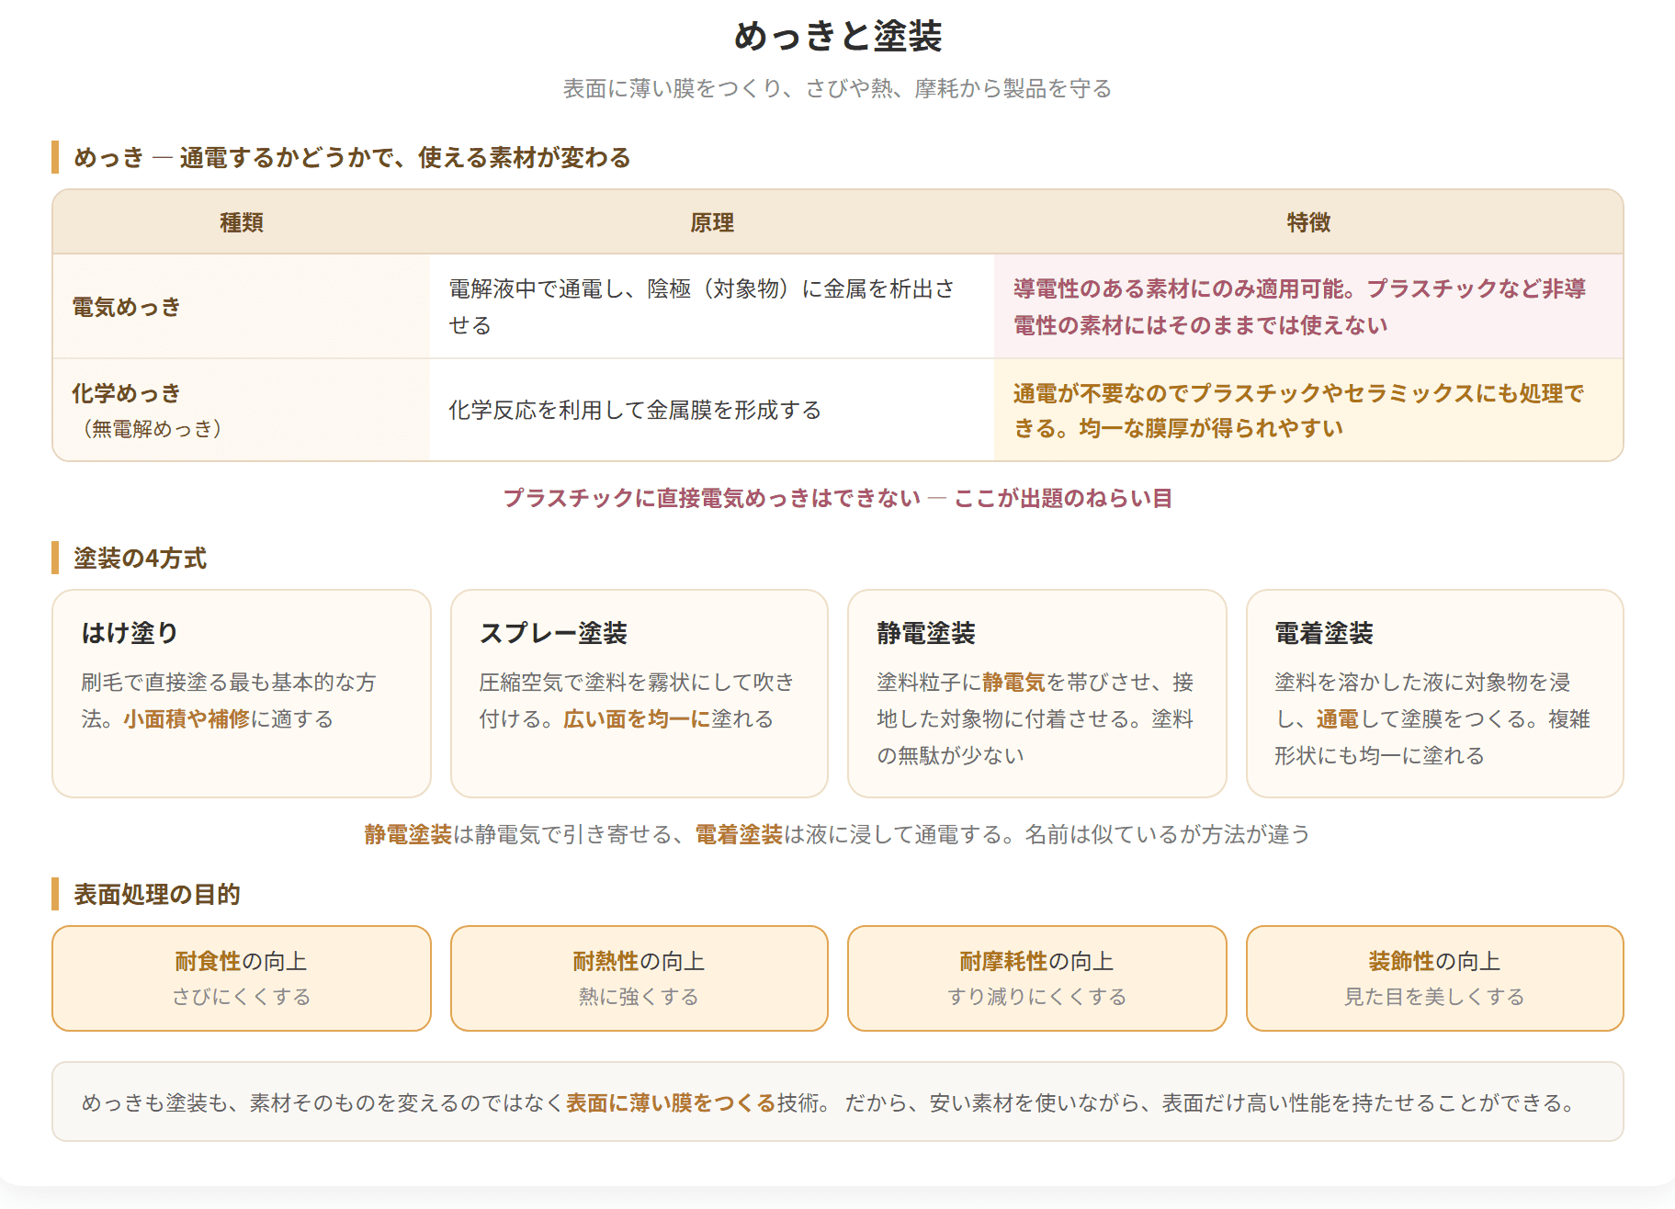Select the 電気めっき table cell

click(242, 307)
